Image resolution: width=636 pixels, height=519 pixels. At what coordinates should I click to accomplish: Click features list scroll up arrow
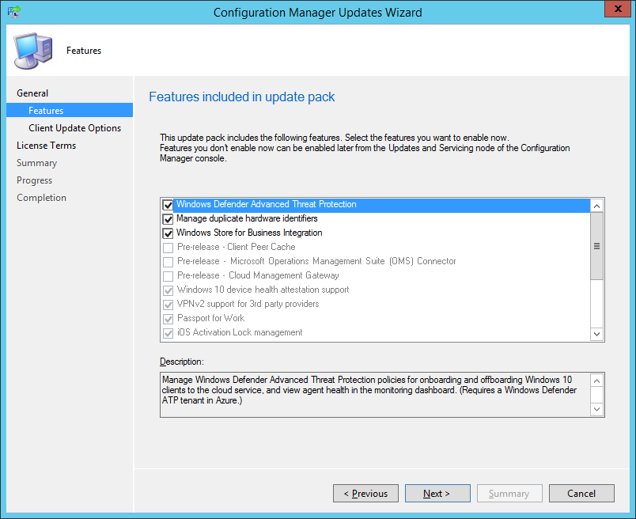pyautogui.click(x=596, y=206)
